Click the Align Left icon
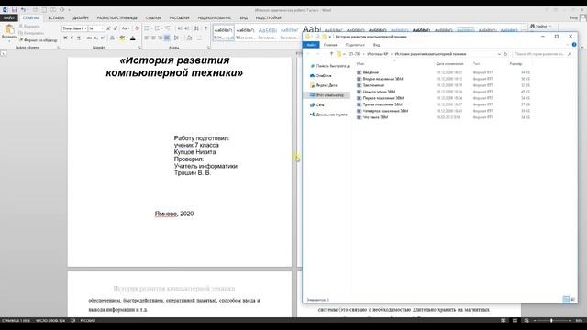 pyautogui.click(x=147, y=38)
